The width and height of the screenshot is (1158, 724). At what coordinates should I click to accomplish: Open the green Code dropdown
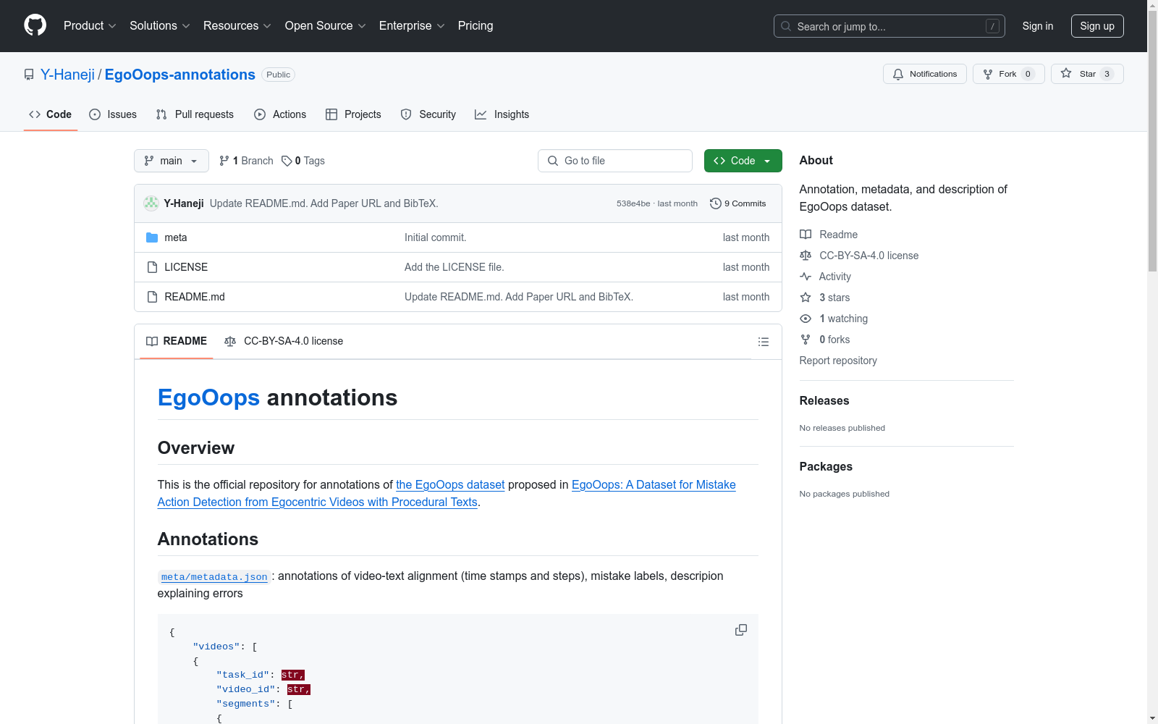pyautogui.click(x=743, y=161)
